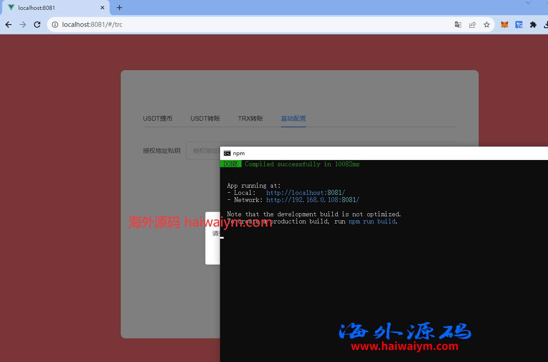Switch to the USDT转账 tab
This screenshot has width=548, height=362.
coord(205,118)
